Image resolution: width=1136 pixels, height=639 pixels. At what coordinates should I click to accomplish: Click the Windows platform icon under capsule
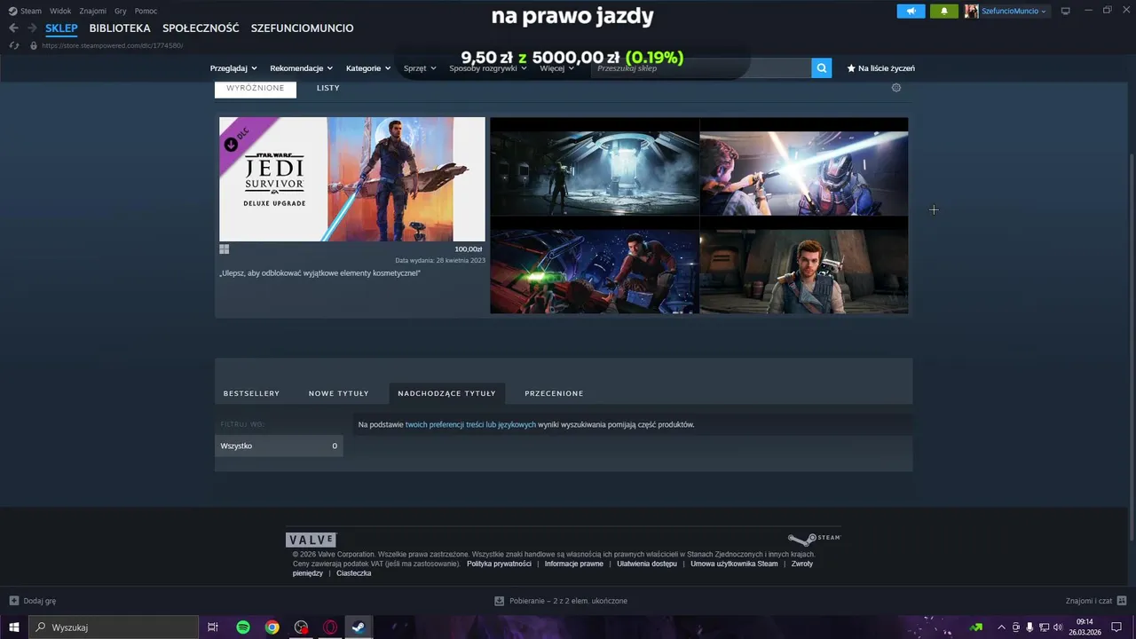(225, 249)
